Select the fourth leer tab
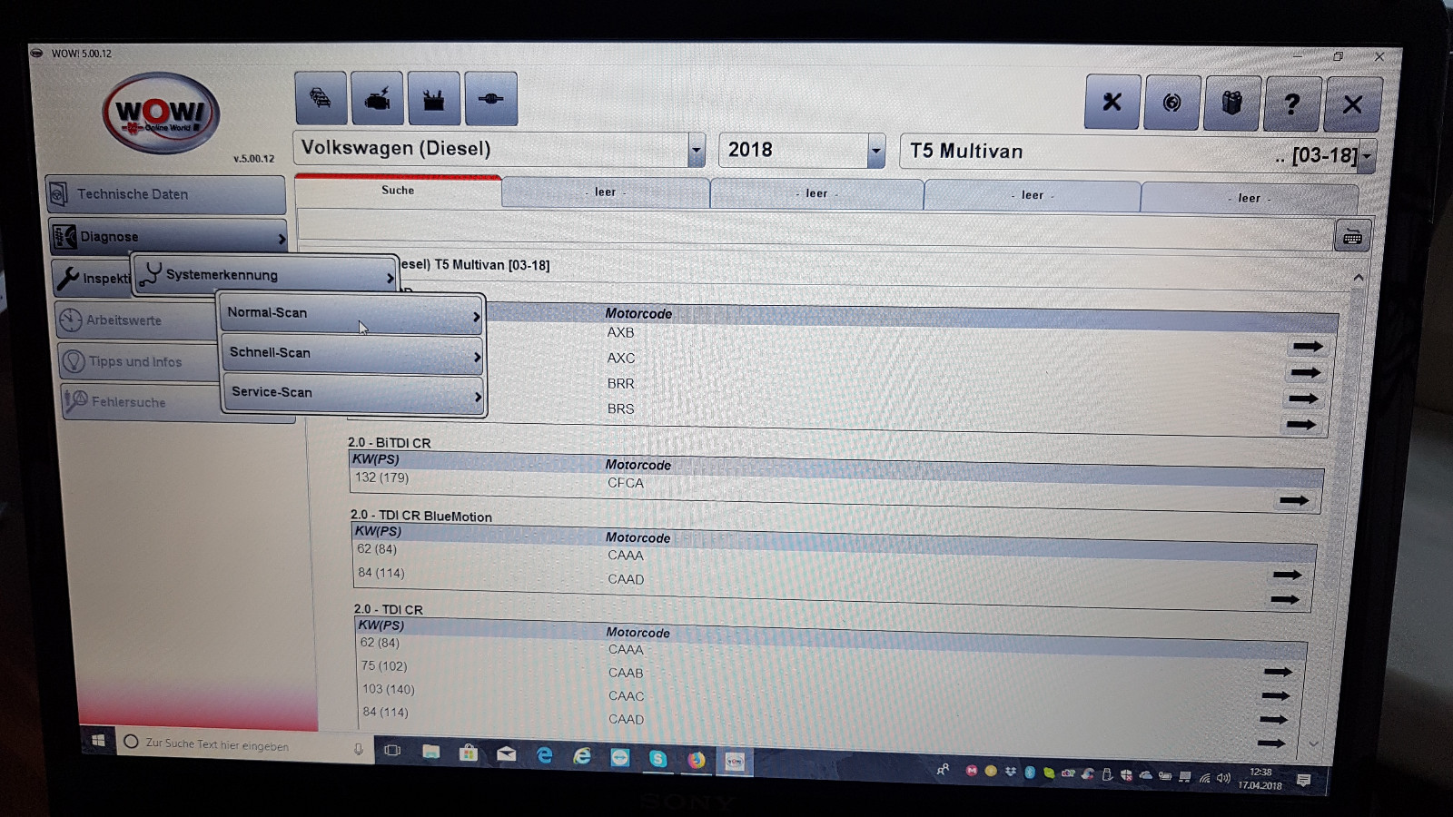The image size is (1453, 817). coord(1250,198)
